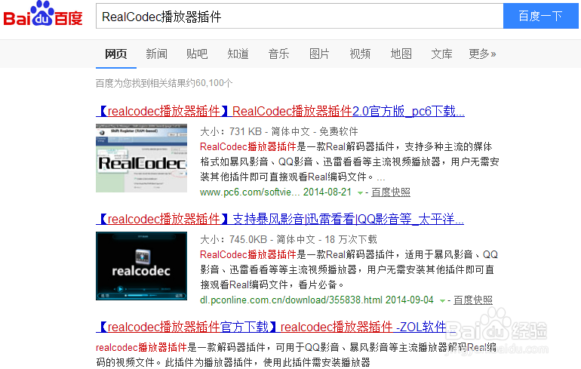This screenshot has width=581, height=369.
Task: Expand the green arrow beside the pc6 2014-08-21 date
Action: pos(360,192)
